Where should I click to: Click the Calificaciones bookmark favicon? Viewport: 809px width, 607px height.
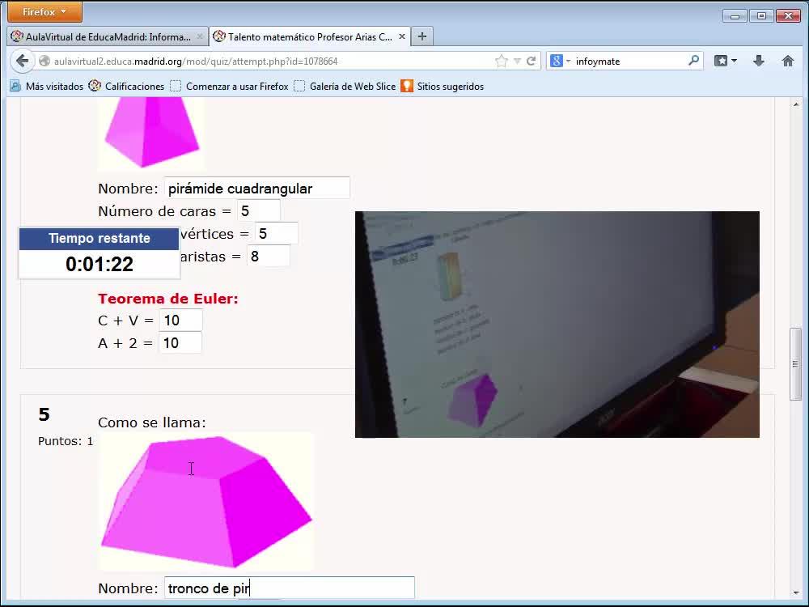[95, 87]
